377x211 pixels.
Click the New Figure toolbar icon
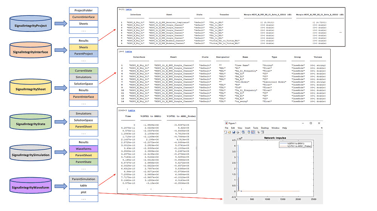pos(226,132)
